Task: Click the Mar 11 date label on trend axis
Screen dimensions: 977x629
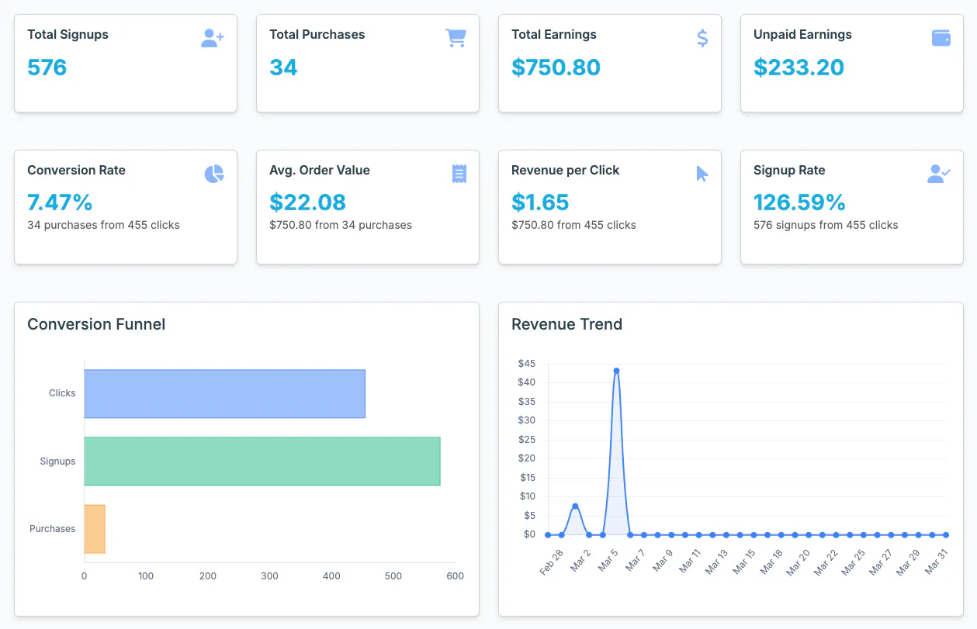Action: (x=690, y=560)
